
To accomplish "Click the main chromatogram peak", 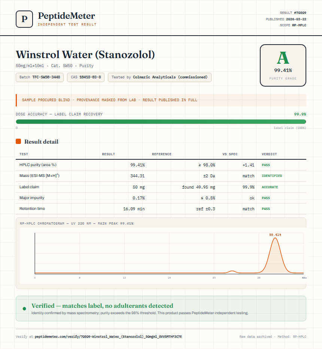I will 275,255.
